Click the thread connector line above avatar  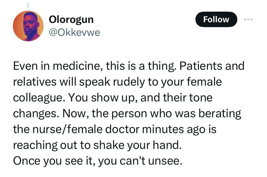tap(28, 5)
